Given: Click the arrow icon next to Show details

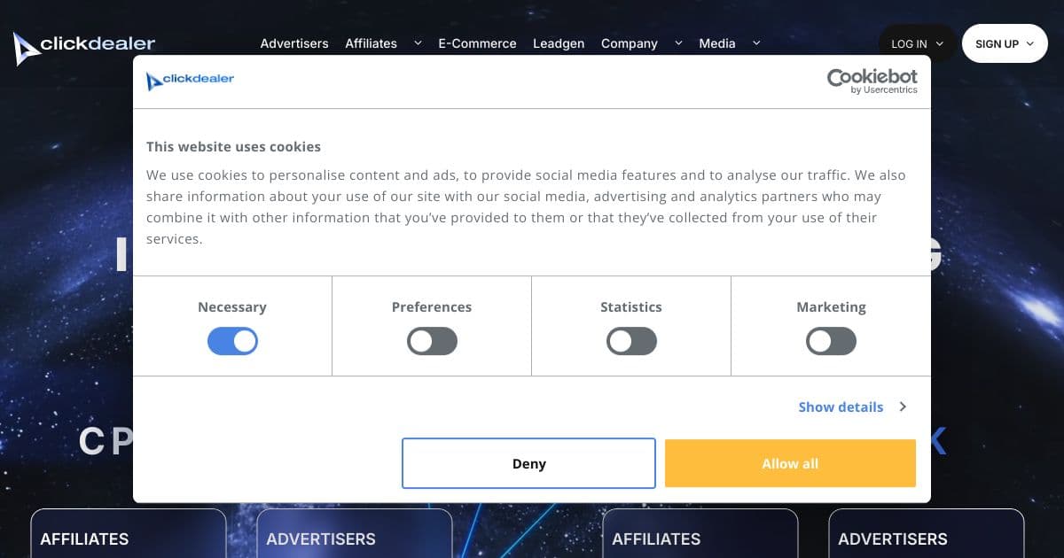Looking at the screenshot, I should click(x=903, y=407).
